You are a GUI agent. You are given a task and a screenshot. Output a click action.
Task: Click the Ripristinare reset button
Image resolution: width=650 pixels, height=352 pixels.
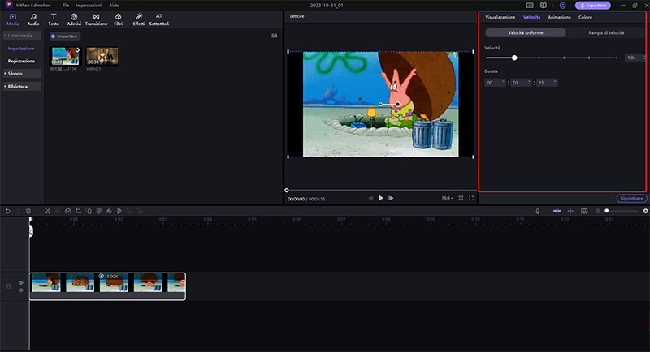coord(632,199)
